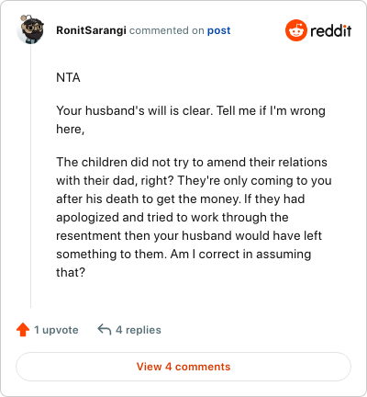Open the RonitSarangi username profile link
The image size is (367, 397).
coord(91,30)
